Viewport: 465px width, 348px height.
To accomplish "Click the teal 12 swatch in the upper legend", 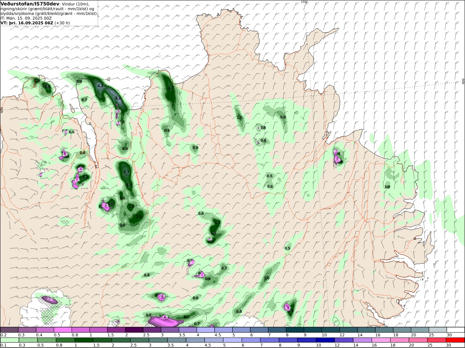I will (x=349, y=330).
